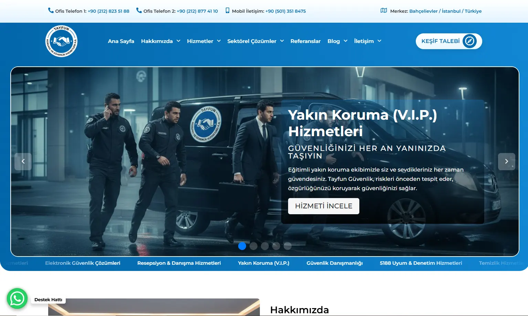Image resolution: width=528 pixels, height=316 pixels.
Task: Call the +90 (212) 877 41 10 number
Action: pos(197,11)
